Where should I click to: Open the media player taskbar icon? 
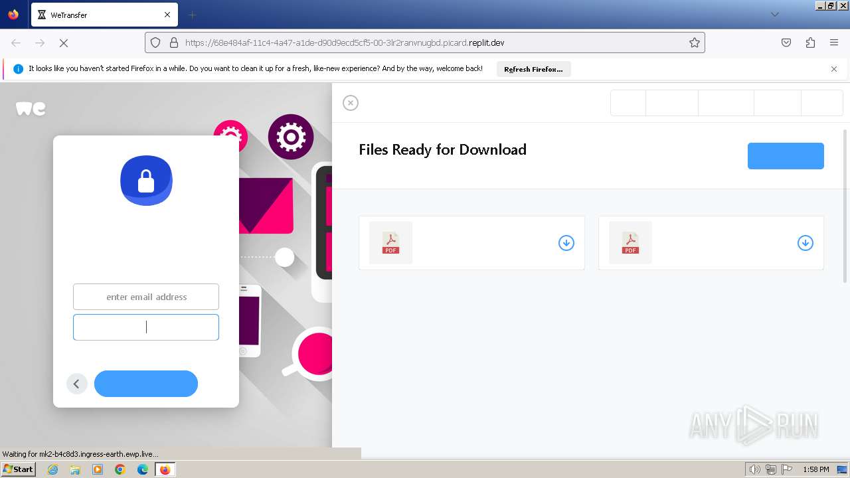(x=98, y=469)
